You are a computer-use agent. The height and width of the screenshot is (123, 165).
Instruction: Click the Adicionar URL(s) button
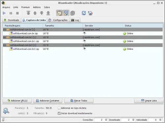click(x=17, y=101)
